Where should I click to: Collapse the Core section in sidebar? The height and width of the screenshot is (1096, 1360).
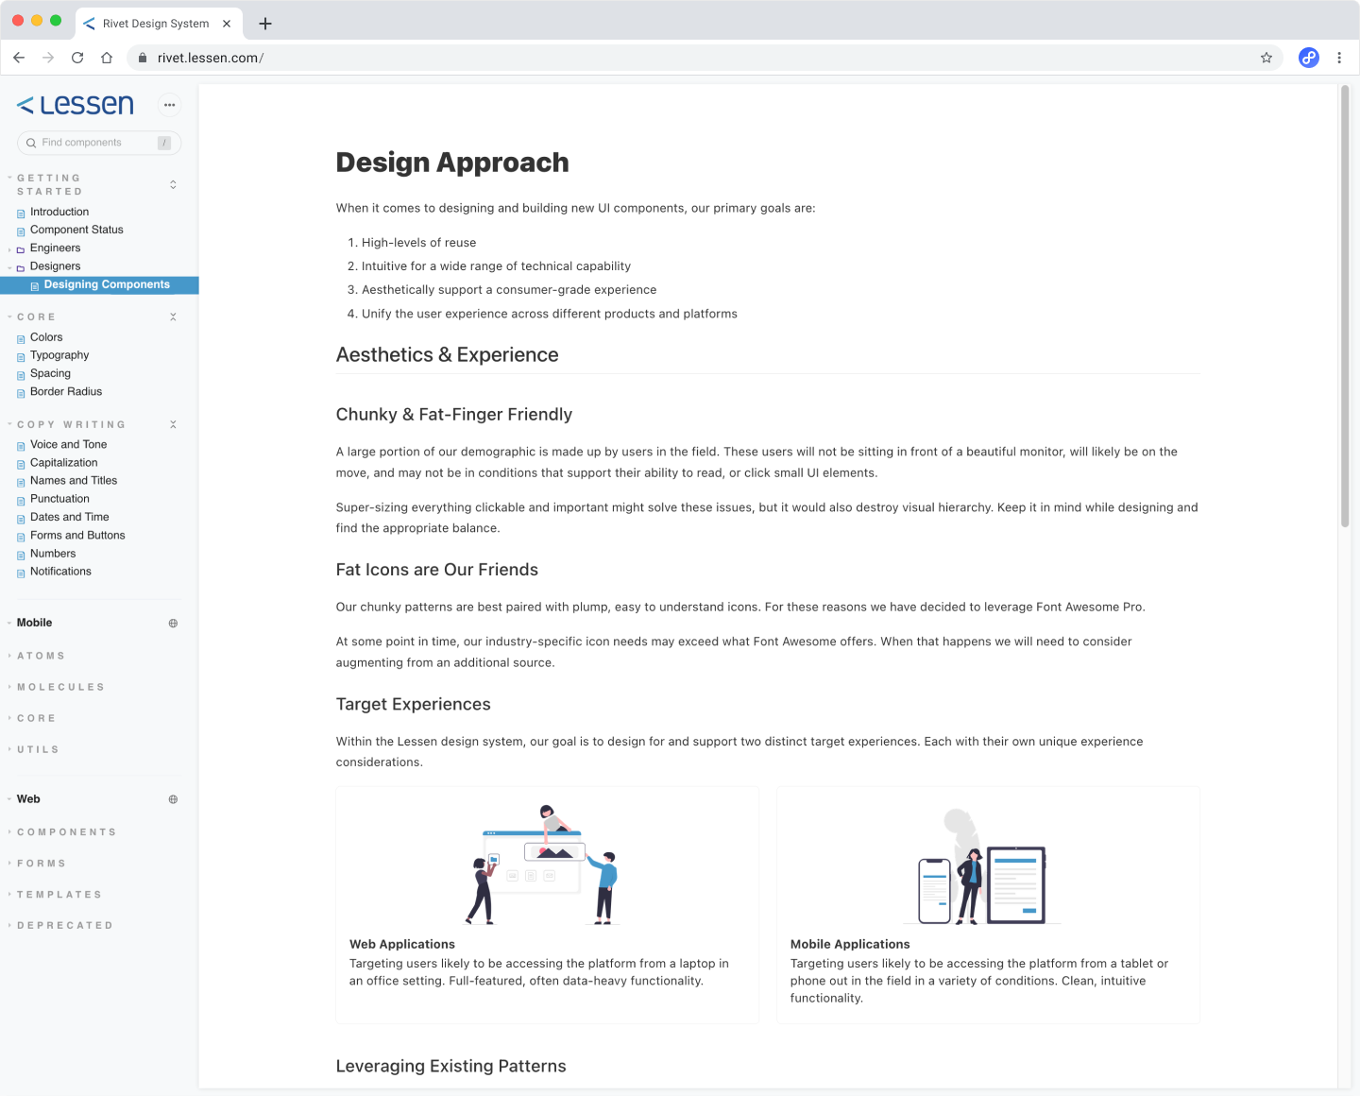(x=173, y=317)
